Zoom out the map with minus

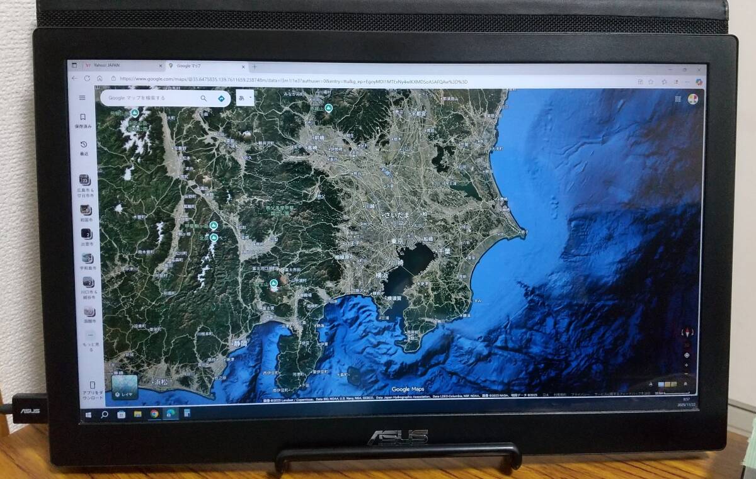(687, 373)
